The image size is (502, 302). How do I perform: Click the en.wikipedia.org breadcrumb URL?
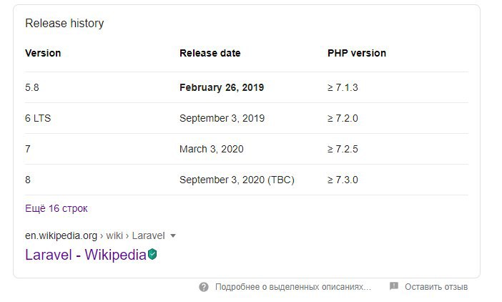click(61, 235)
